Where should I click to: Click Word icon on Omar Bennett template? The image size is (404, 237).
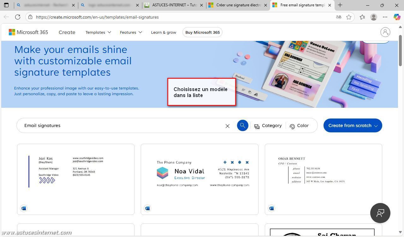[271, 208]
